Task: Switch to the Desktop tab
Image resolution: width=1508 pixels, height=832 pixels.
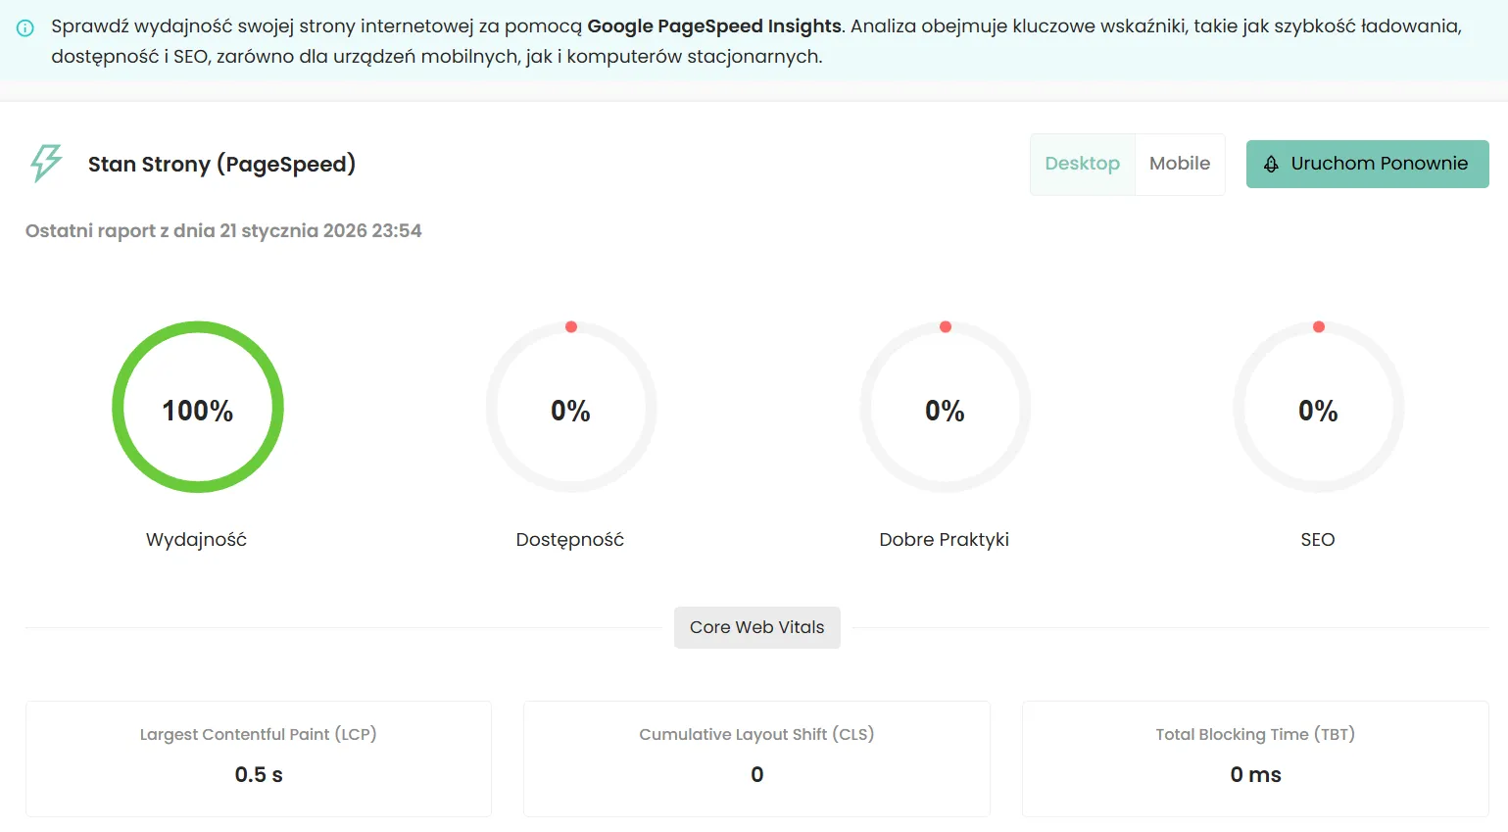Action: pos(1083,165)
